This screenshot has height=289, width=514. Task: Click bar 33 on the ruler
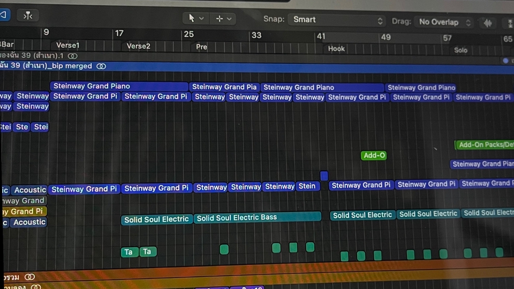[256, 35]
